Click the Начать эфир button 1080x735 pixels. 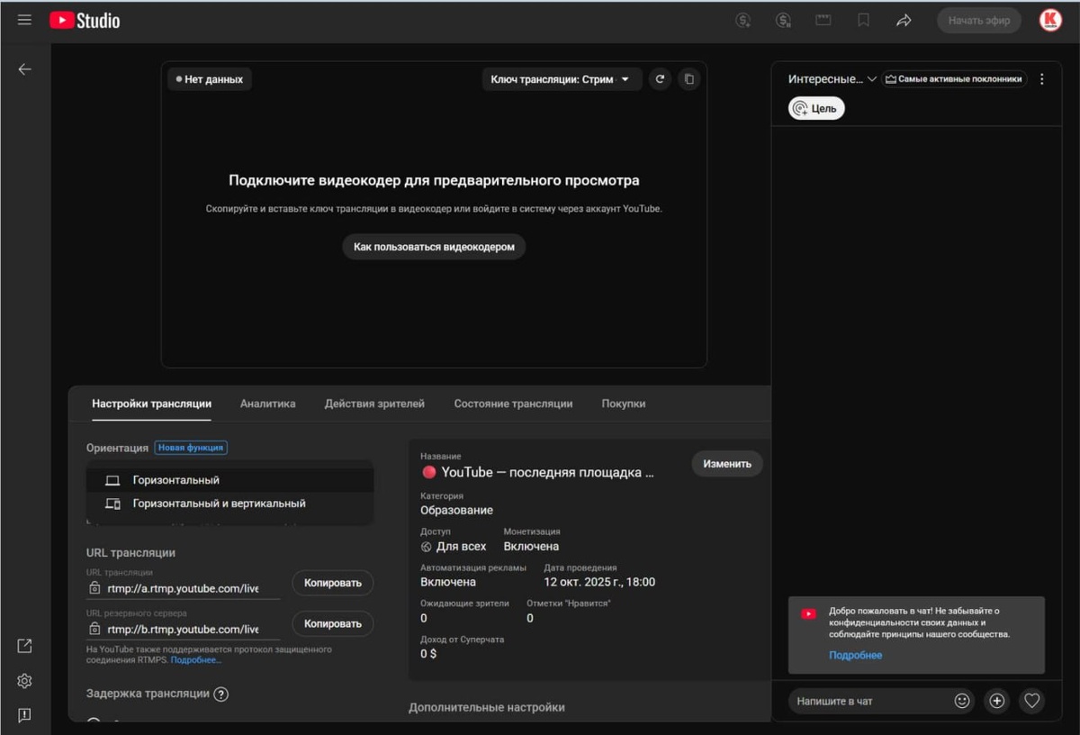pos(979,20)
